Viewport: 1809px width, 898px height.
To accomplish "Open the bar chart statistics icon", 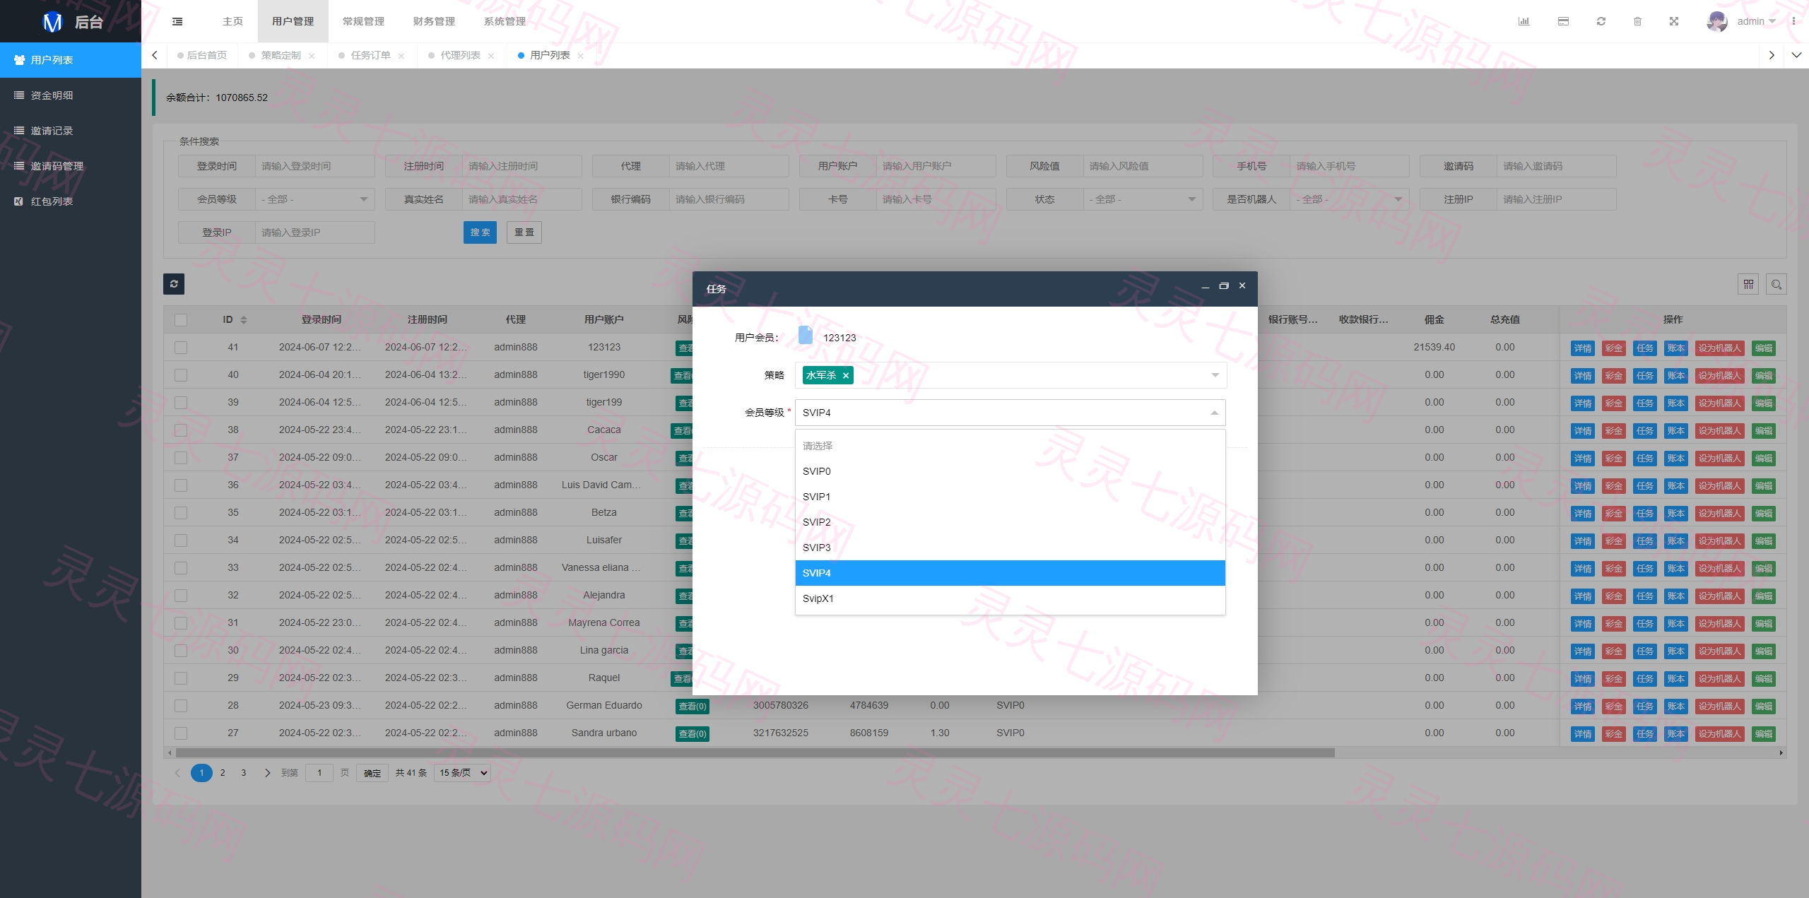I will pos(1524,21).
